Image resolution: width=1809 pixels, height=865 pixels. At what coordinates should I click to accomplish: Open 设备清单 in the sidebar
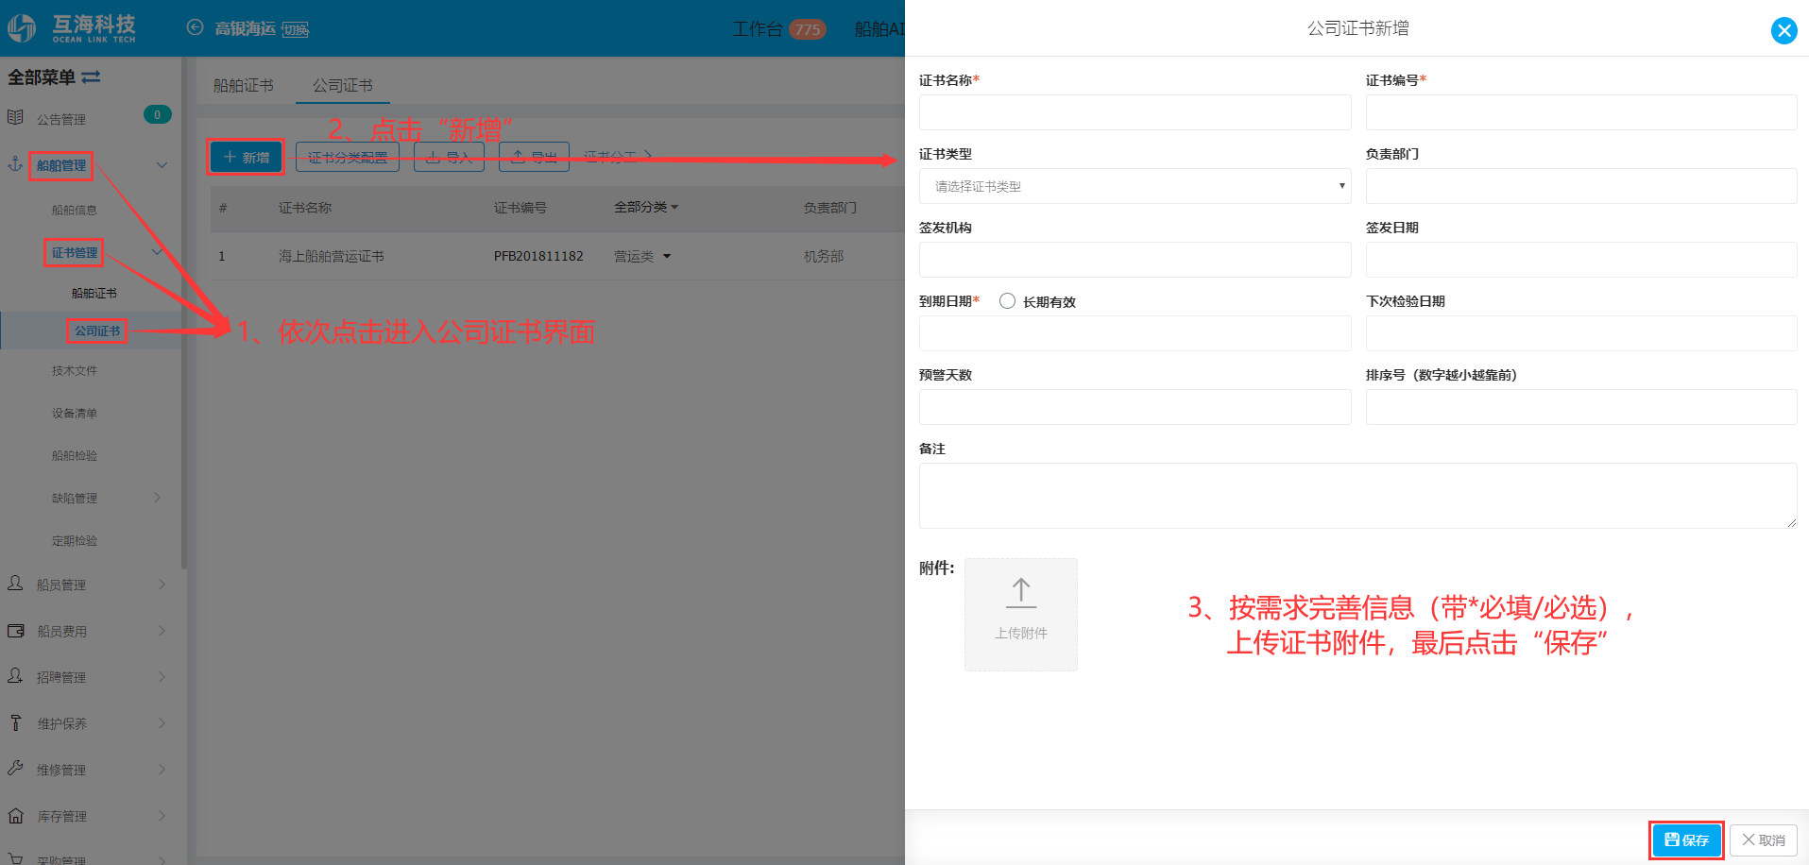(x=75, y=414)
